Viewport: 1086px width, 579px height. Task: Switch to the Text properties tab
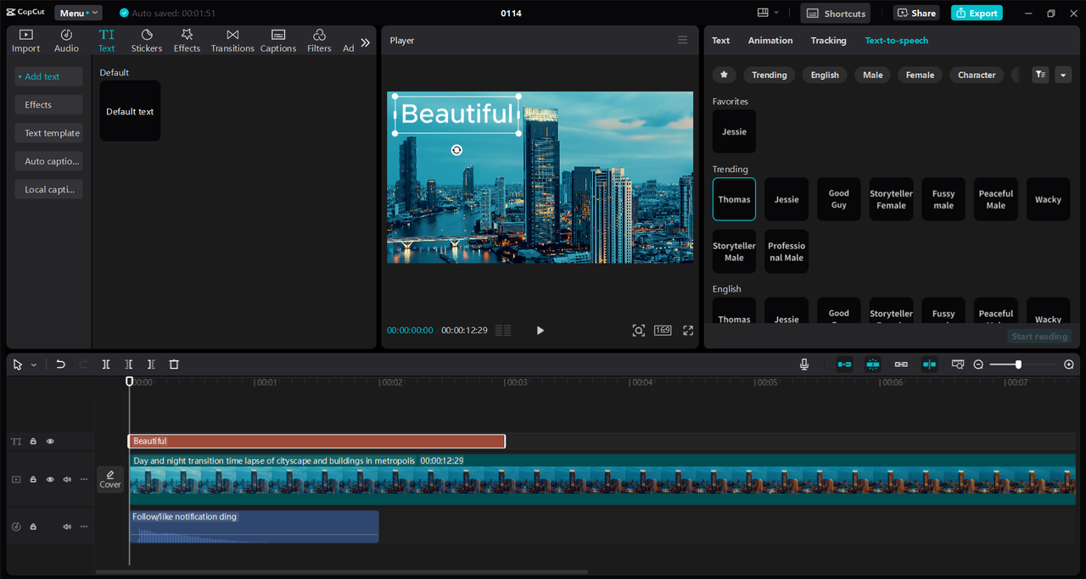coord(720,41)
